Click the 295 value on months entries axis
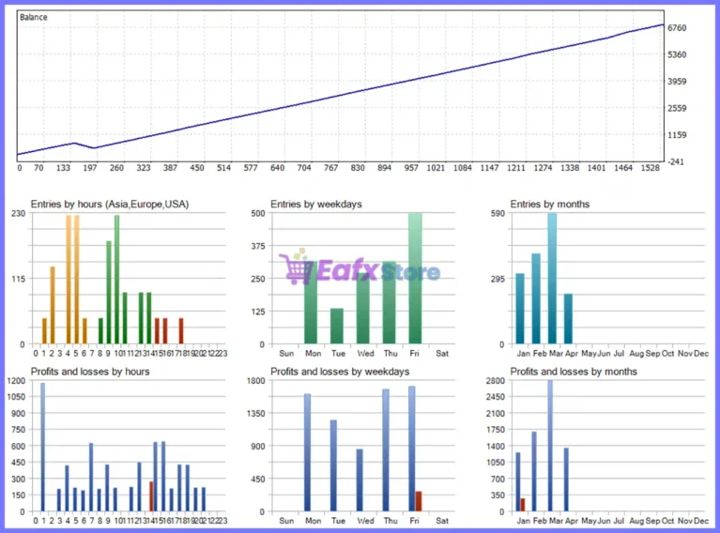The width and height of the screenshot is (720, 533). point(498,279)
